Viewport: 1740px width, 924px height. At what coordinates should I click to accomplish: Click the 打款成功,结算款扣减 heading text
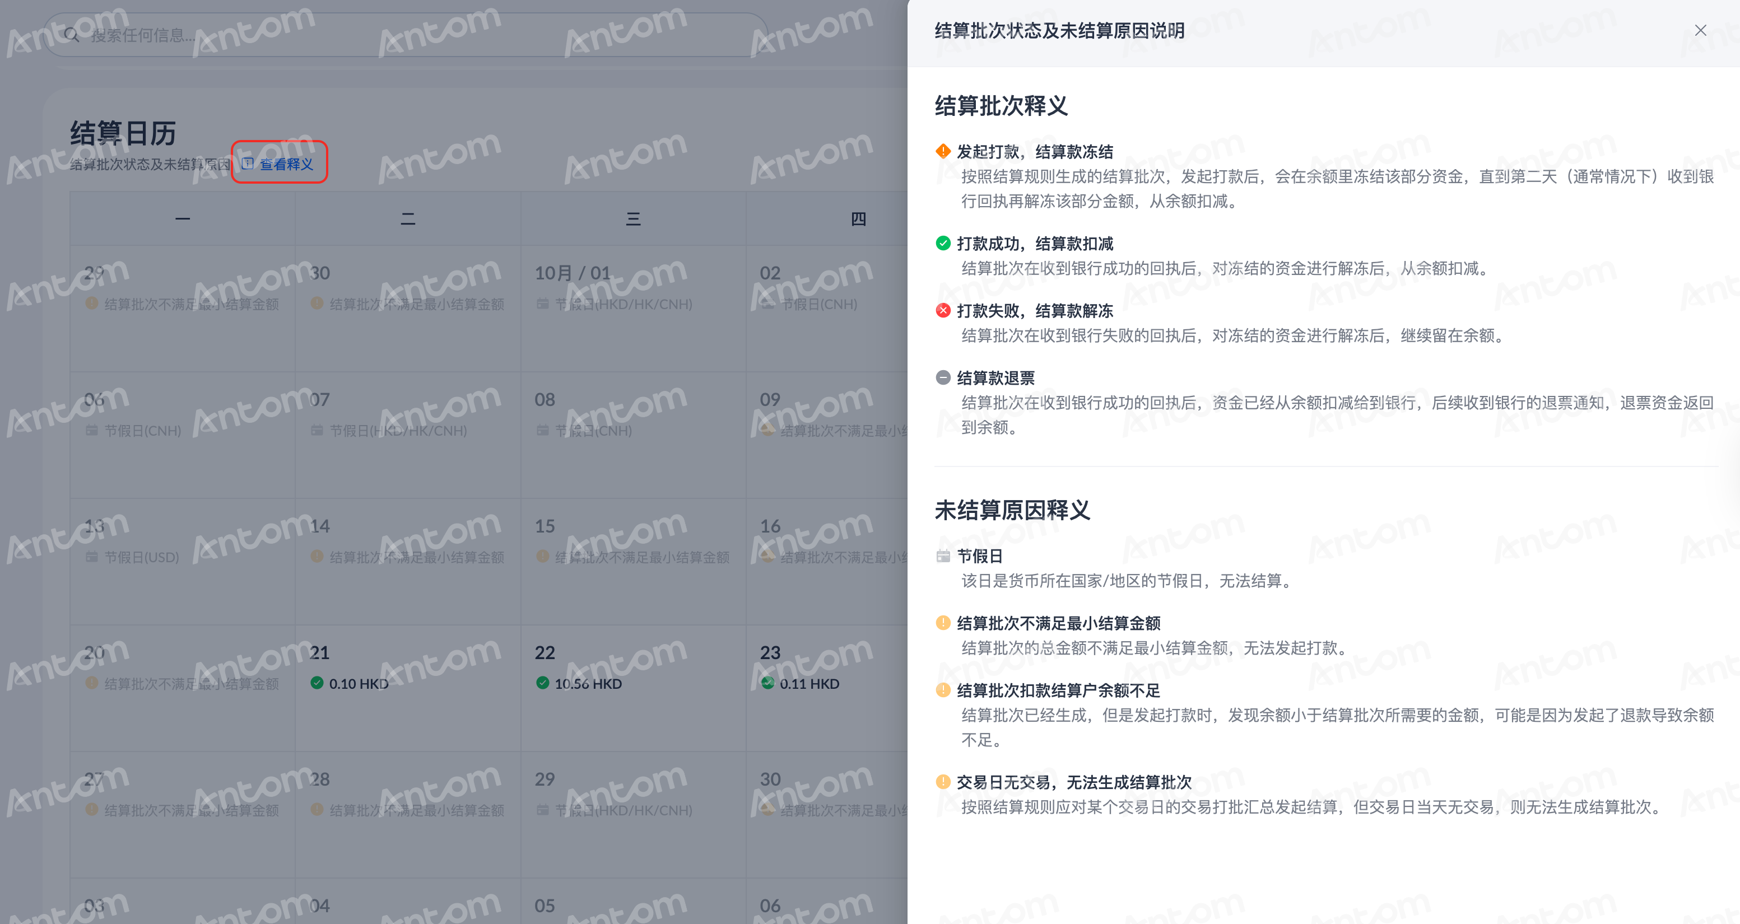click(x=1035, y=244)
